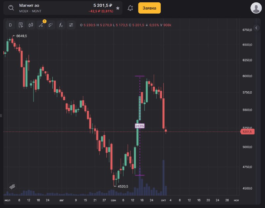Open drawing tools with badge 1
The height and width of the screenshot is (208, 265).
pos(41,25)
